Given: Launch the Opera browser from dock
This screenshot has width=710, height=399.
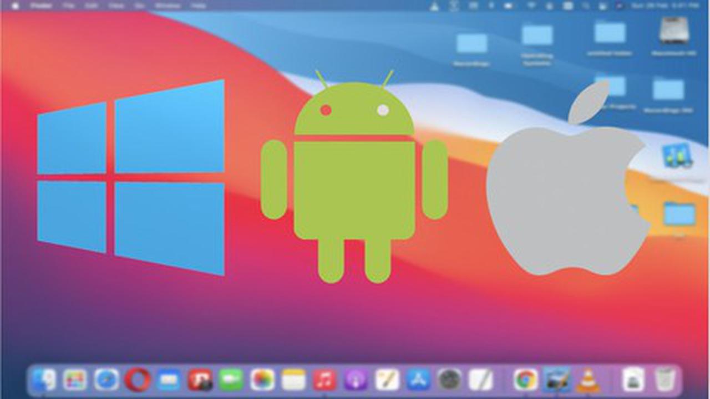Looking at the screenshot, I should pos(138,380).
